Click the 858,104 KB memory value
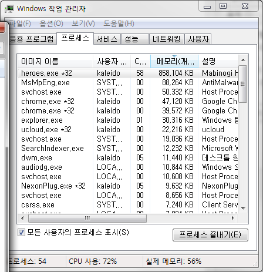 pyautogui.click(x=176, y=73)
